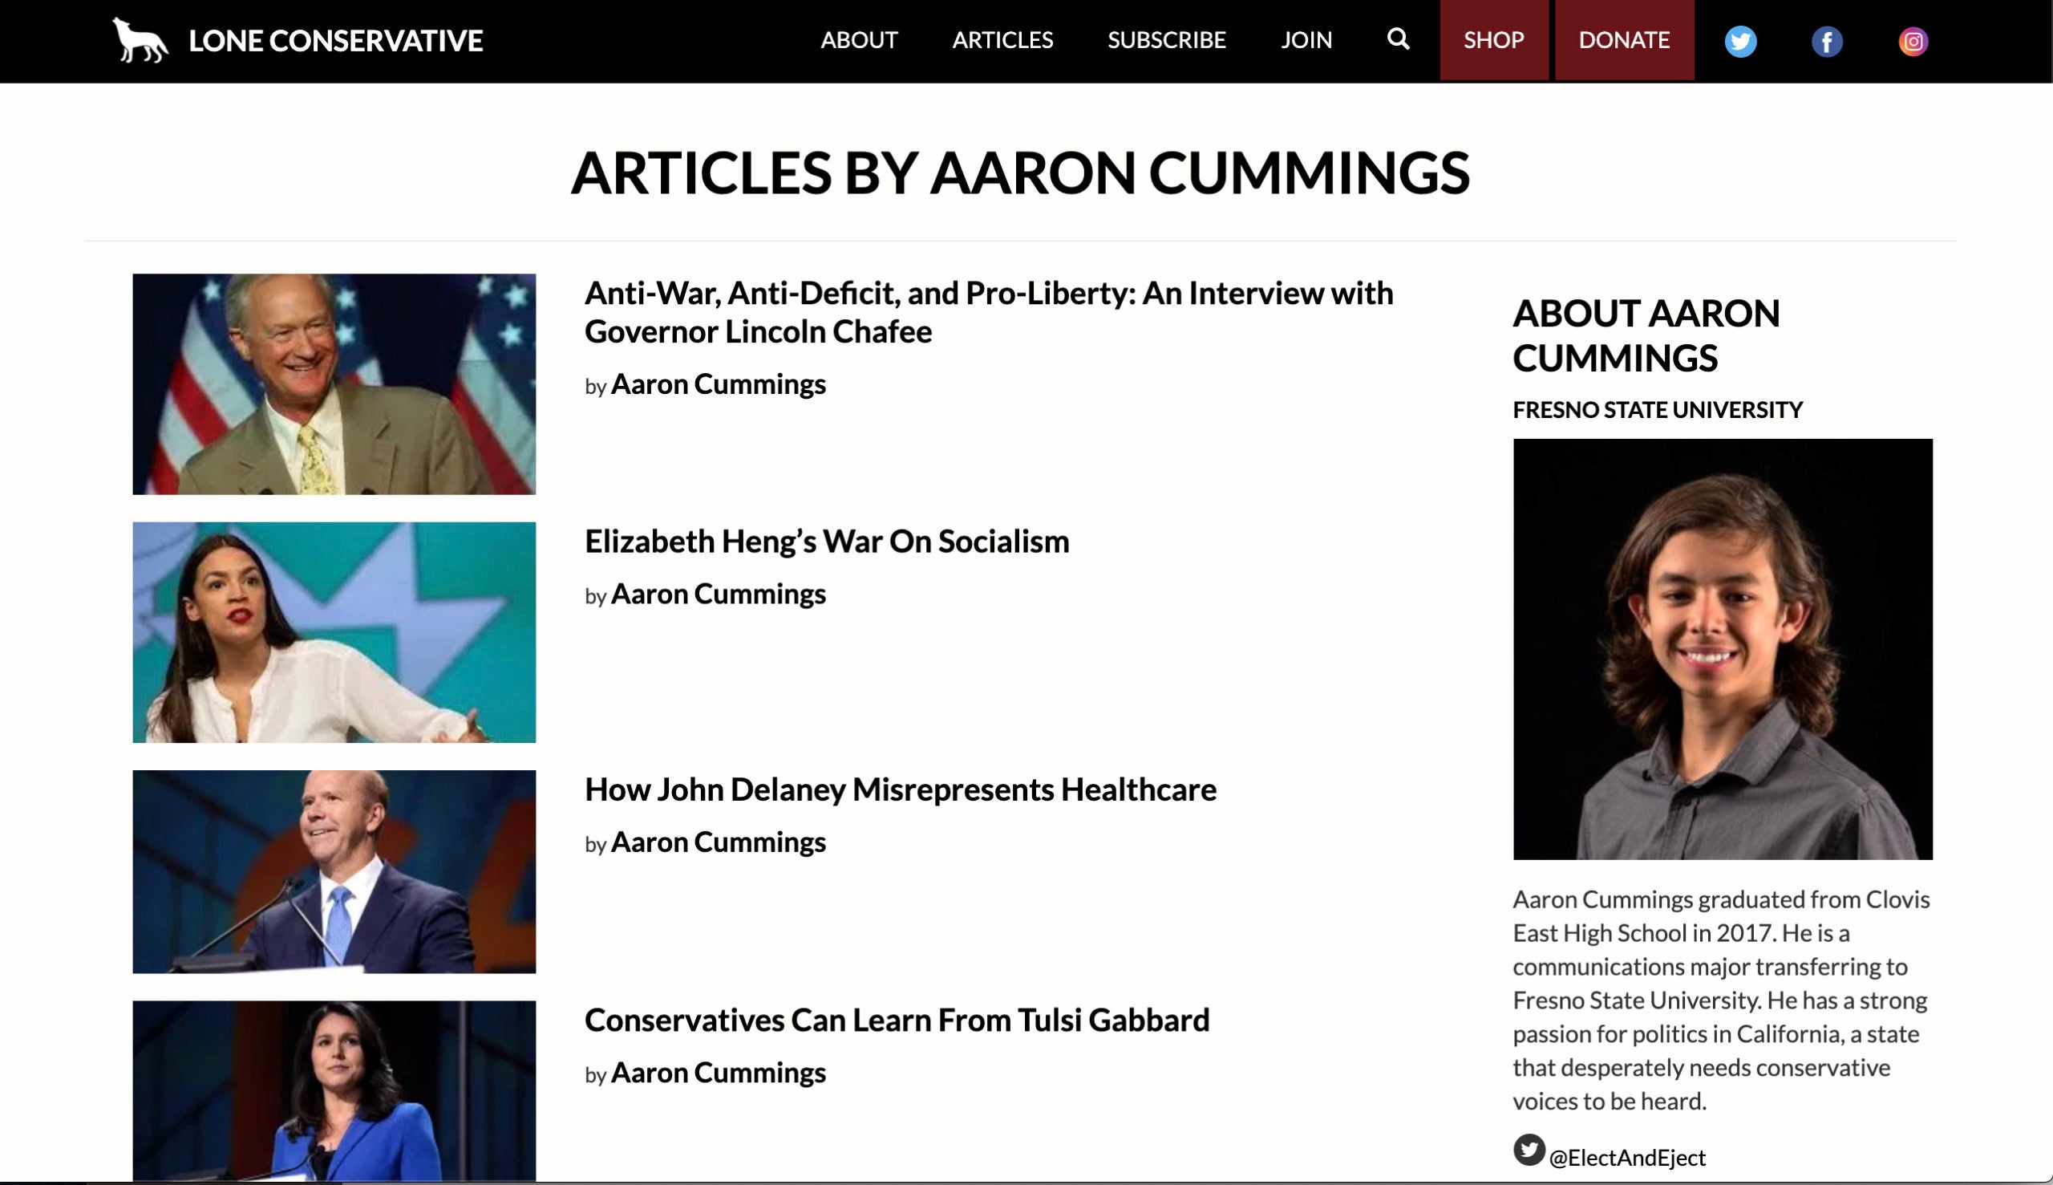Open the Articles menu item

pos(1002,40)
